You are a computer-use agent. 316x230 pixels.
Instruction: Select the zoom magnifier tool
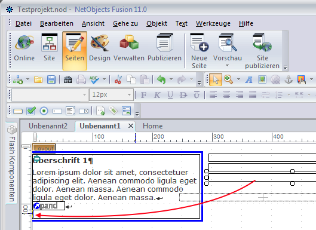tap(228, 79)
